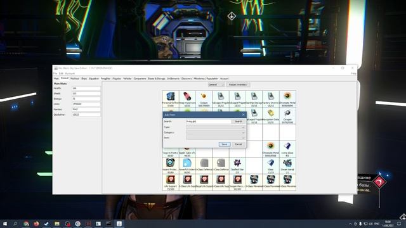This screenshot has width=406, height=228.
Task: Click the Resize Inventory button
Action: click(x=238, y=85)
